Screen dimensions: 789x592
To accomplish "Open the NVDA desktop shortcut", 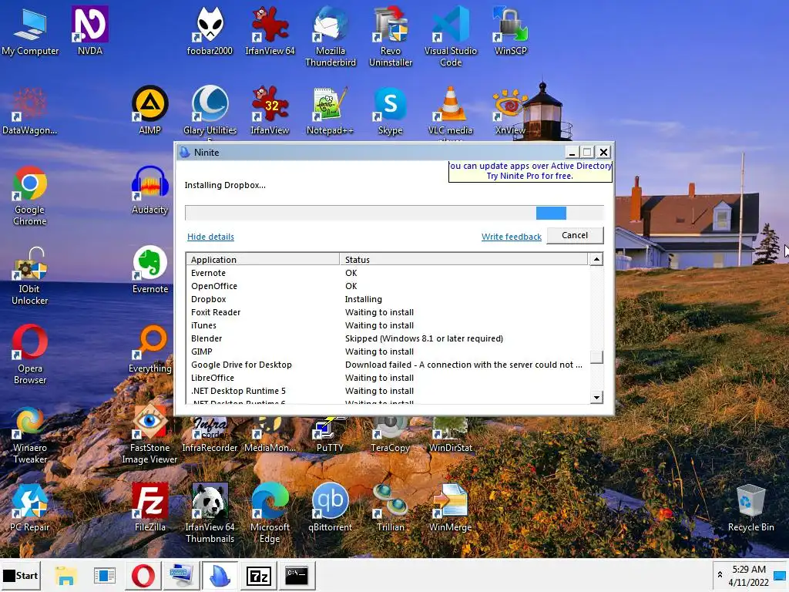I will coord(90,30).
